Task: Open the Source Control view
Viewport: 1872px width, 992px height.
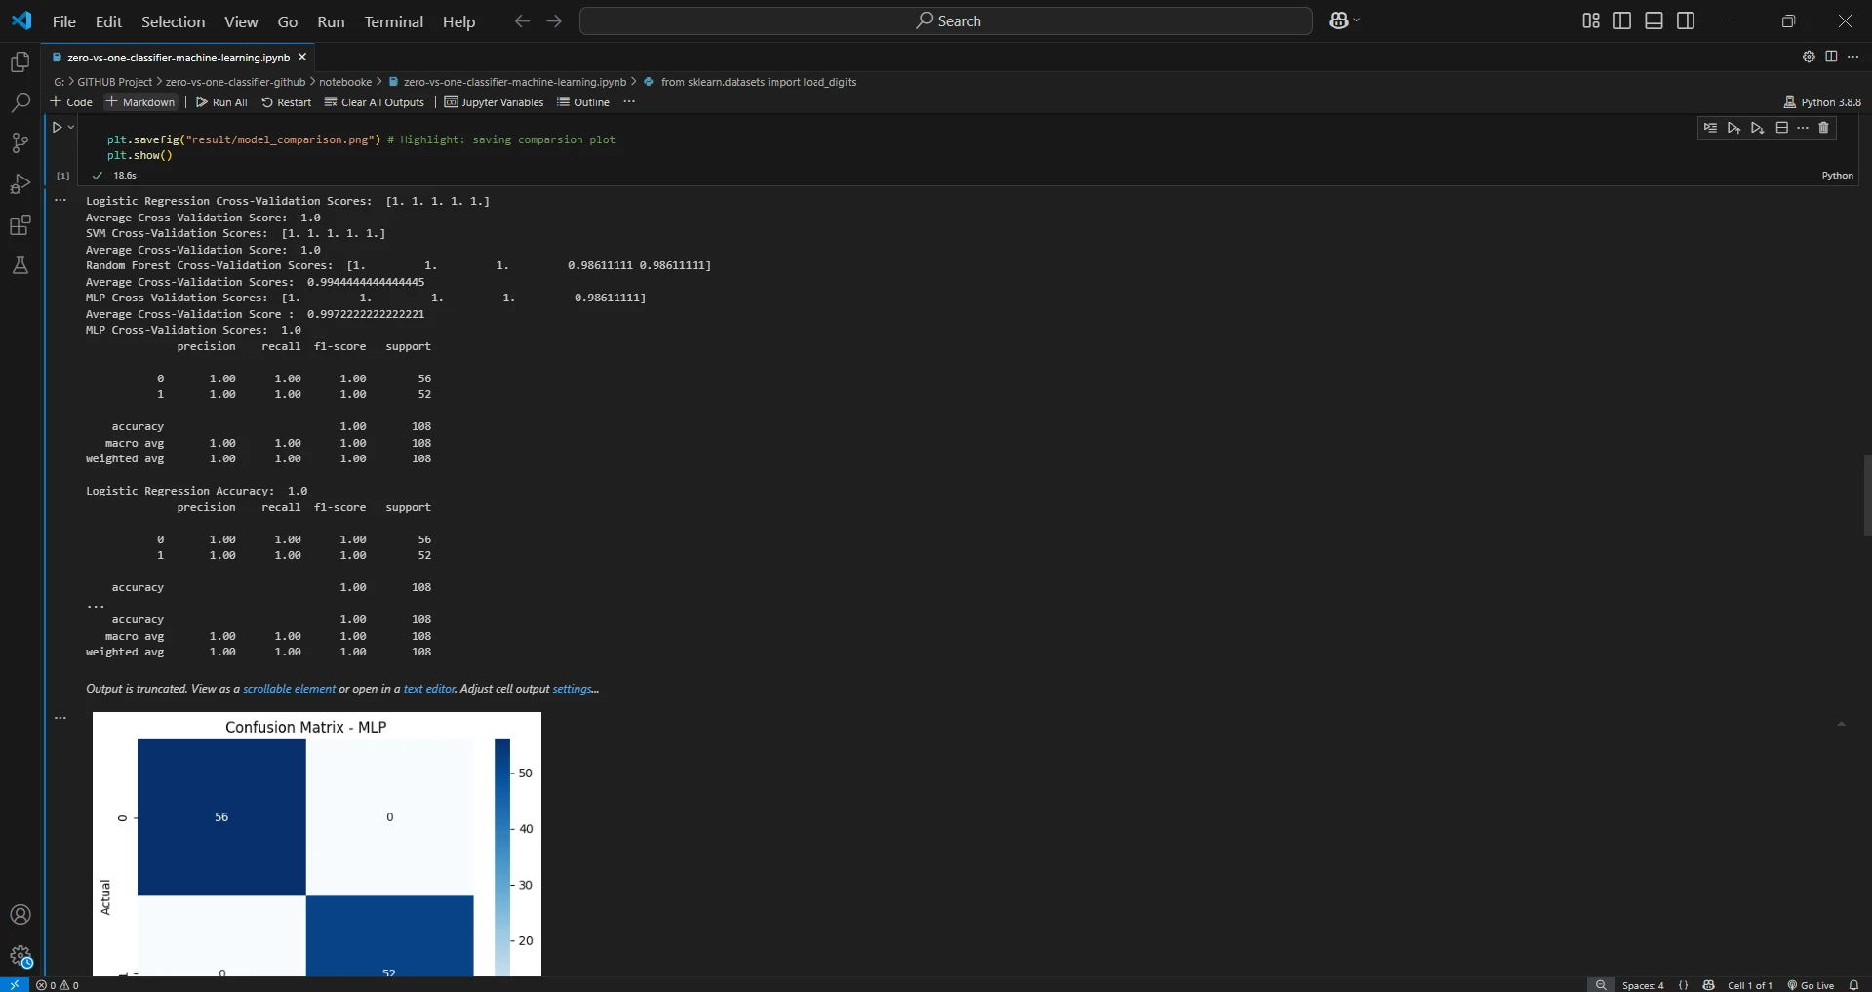Action: [x=20, y=143]
